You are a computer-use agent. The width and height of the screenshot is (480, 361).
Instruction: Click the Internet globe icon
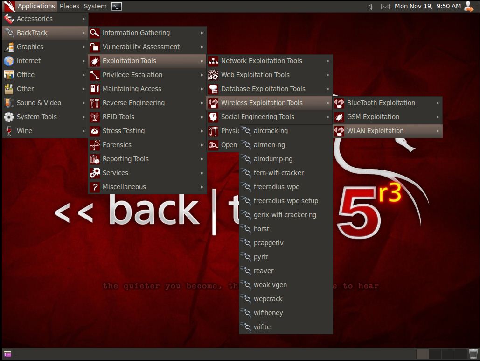[9, 61]
